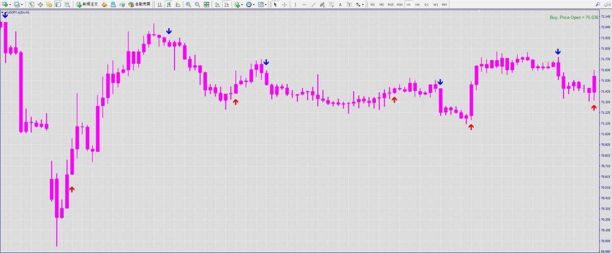Toggle chart auto scroll

218,5
